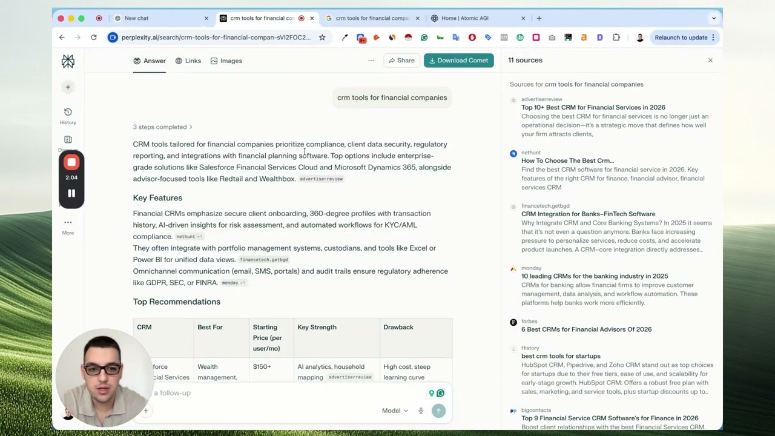Viewport: 775px width, 436px height.
Task: Click the query bubble crm tools for financial companies
Action: [392, 97]
